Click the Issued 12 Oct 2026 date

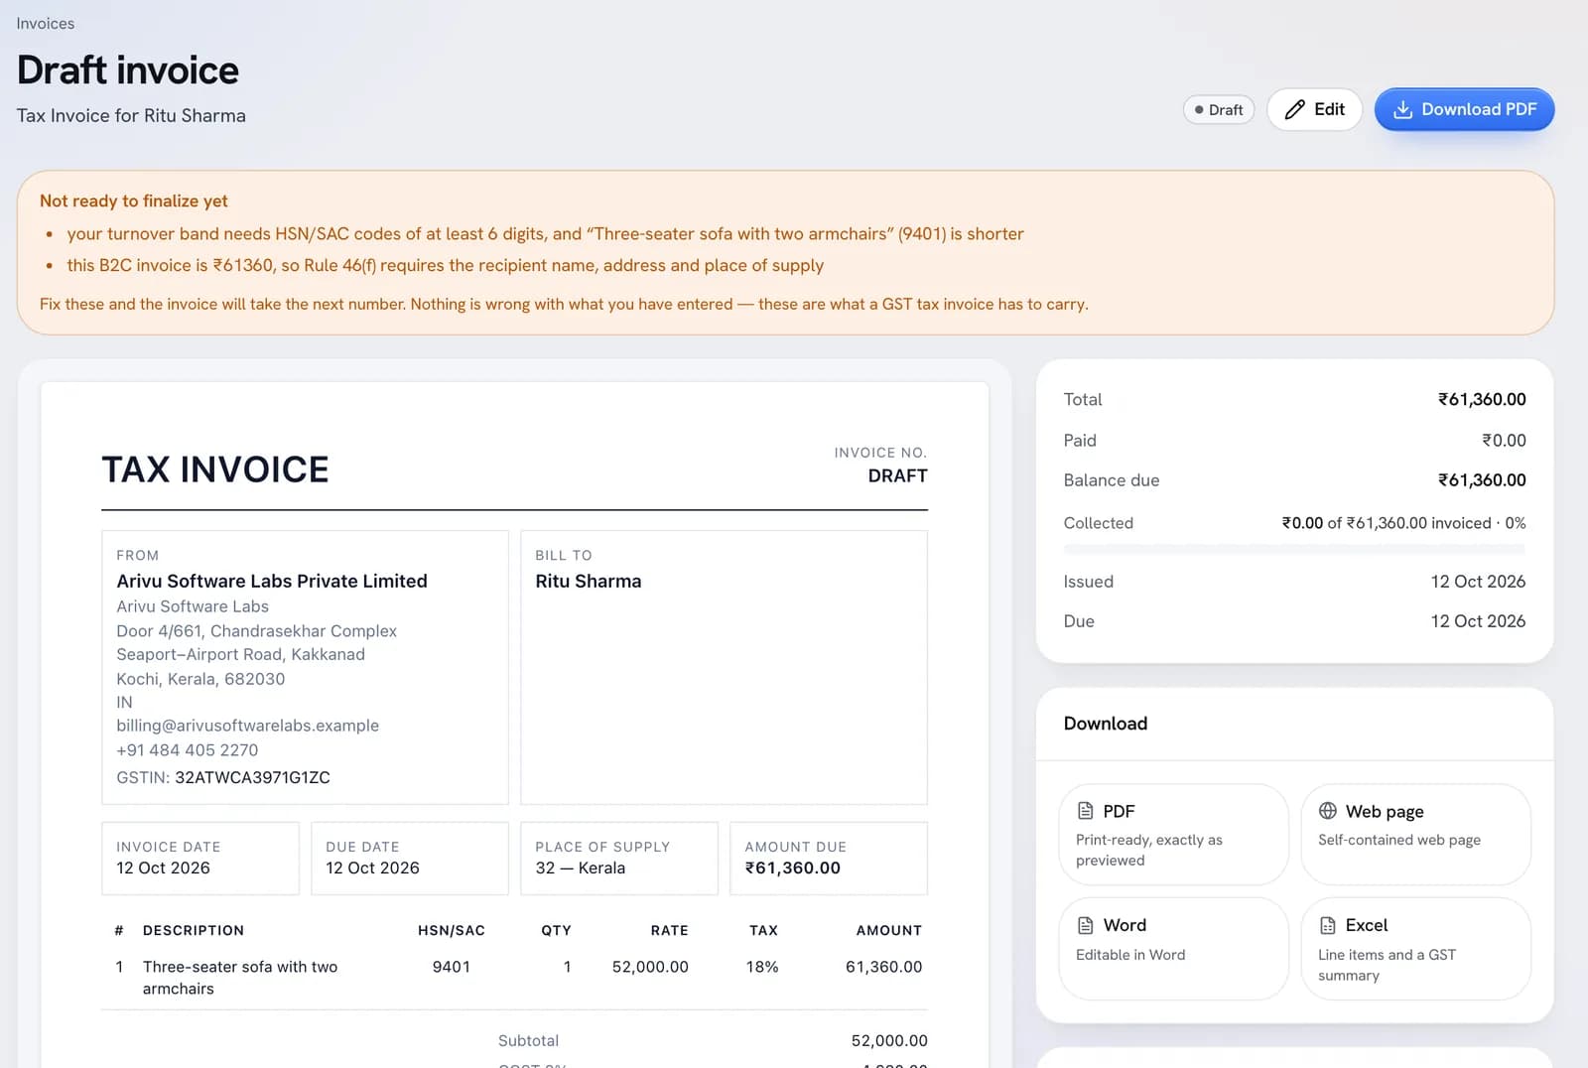point(1478,582)
